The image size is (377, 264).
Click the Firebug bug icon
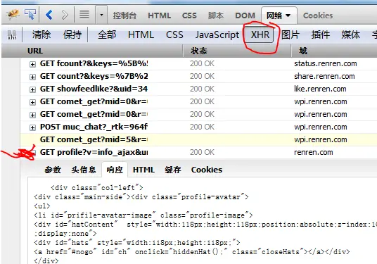point(13,15)
